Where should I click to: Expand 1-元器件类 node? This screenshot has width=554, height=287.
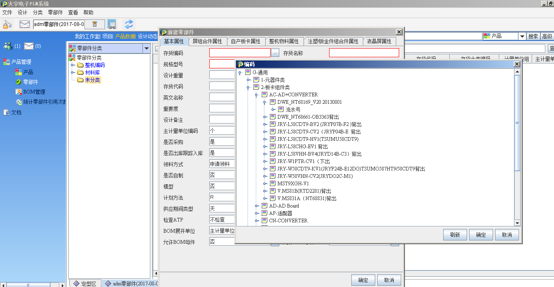click(248, 80)
